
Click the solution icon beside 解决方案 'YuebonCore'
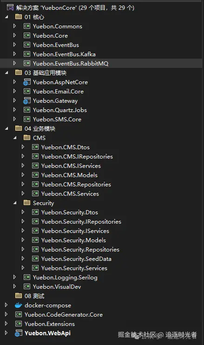(10, 8)
